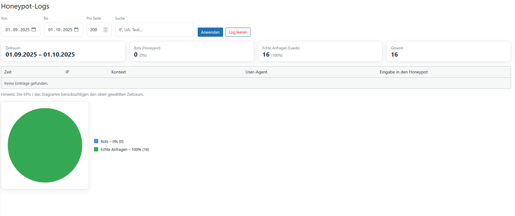Increase Pro Seite value with the up arrow
The image size is (515, 216).
(x=106, y=28)
